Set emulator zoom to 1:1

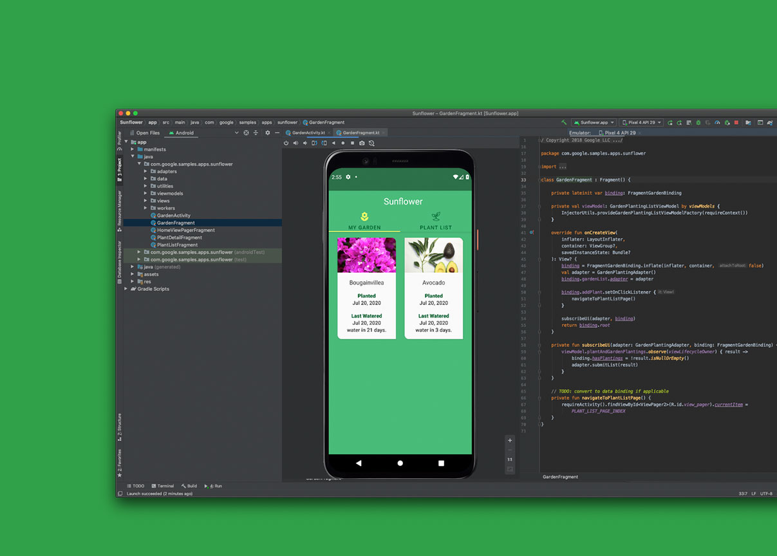[x=510, y=459]
